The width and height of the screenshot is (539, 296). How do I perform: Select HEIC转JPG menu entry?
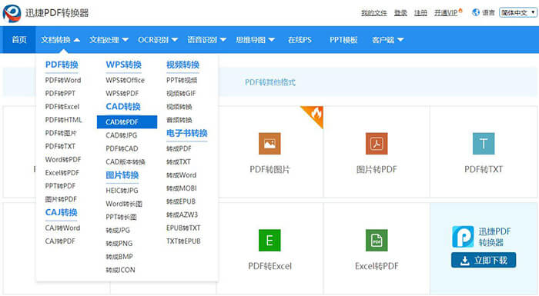pyautogui.click(x=122, y=191)
